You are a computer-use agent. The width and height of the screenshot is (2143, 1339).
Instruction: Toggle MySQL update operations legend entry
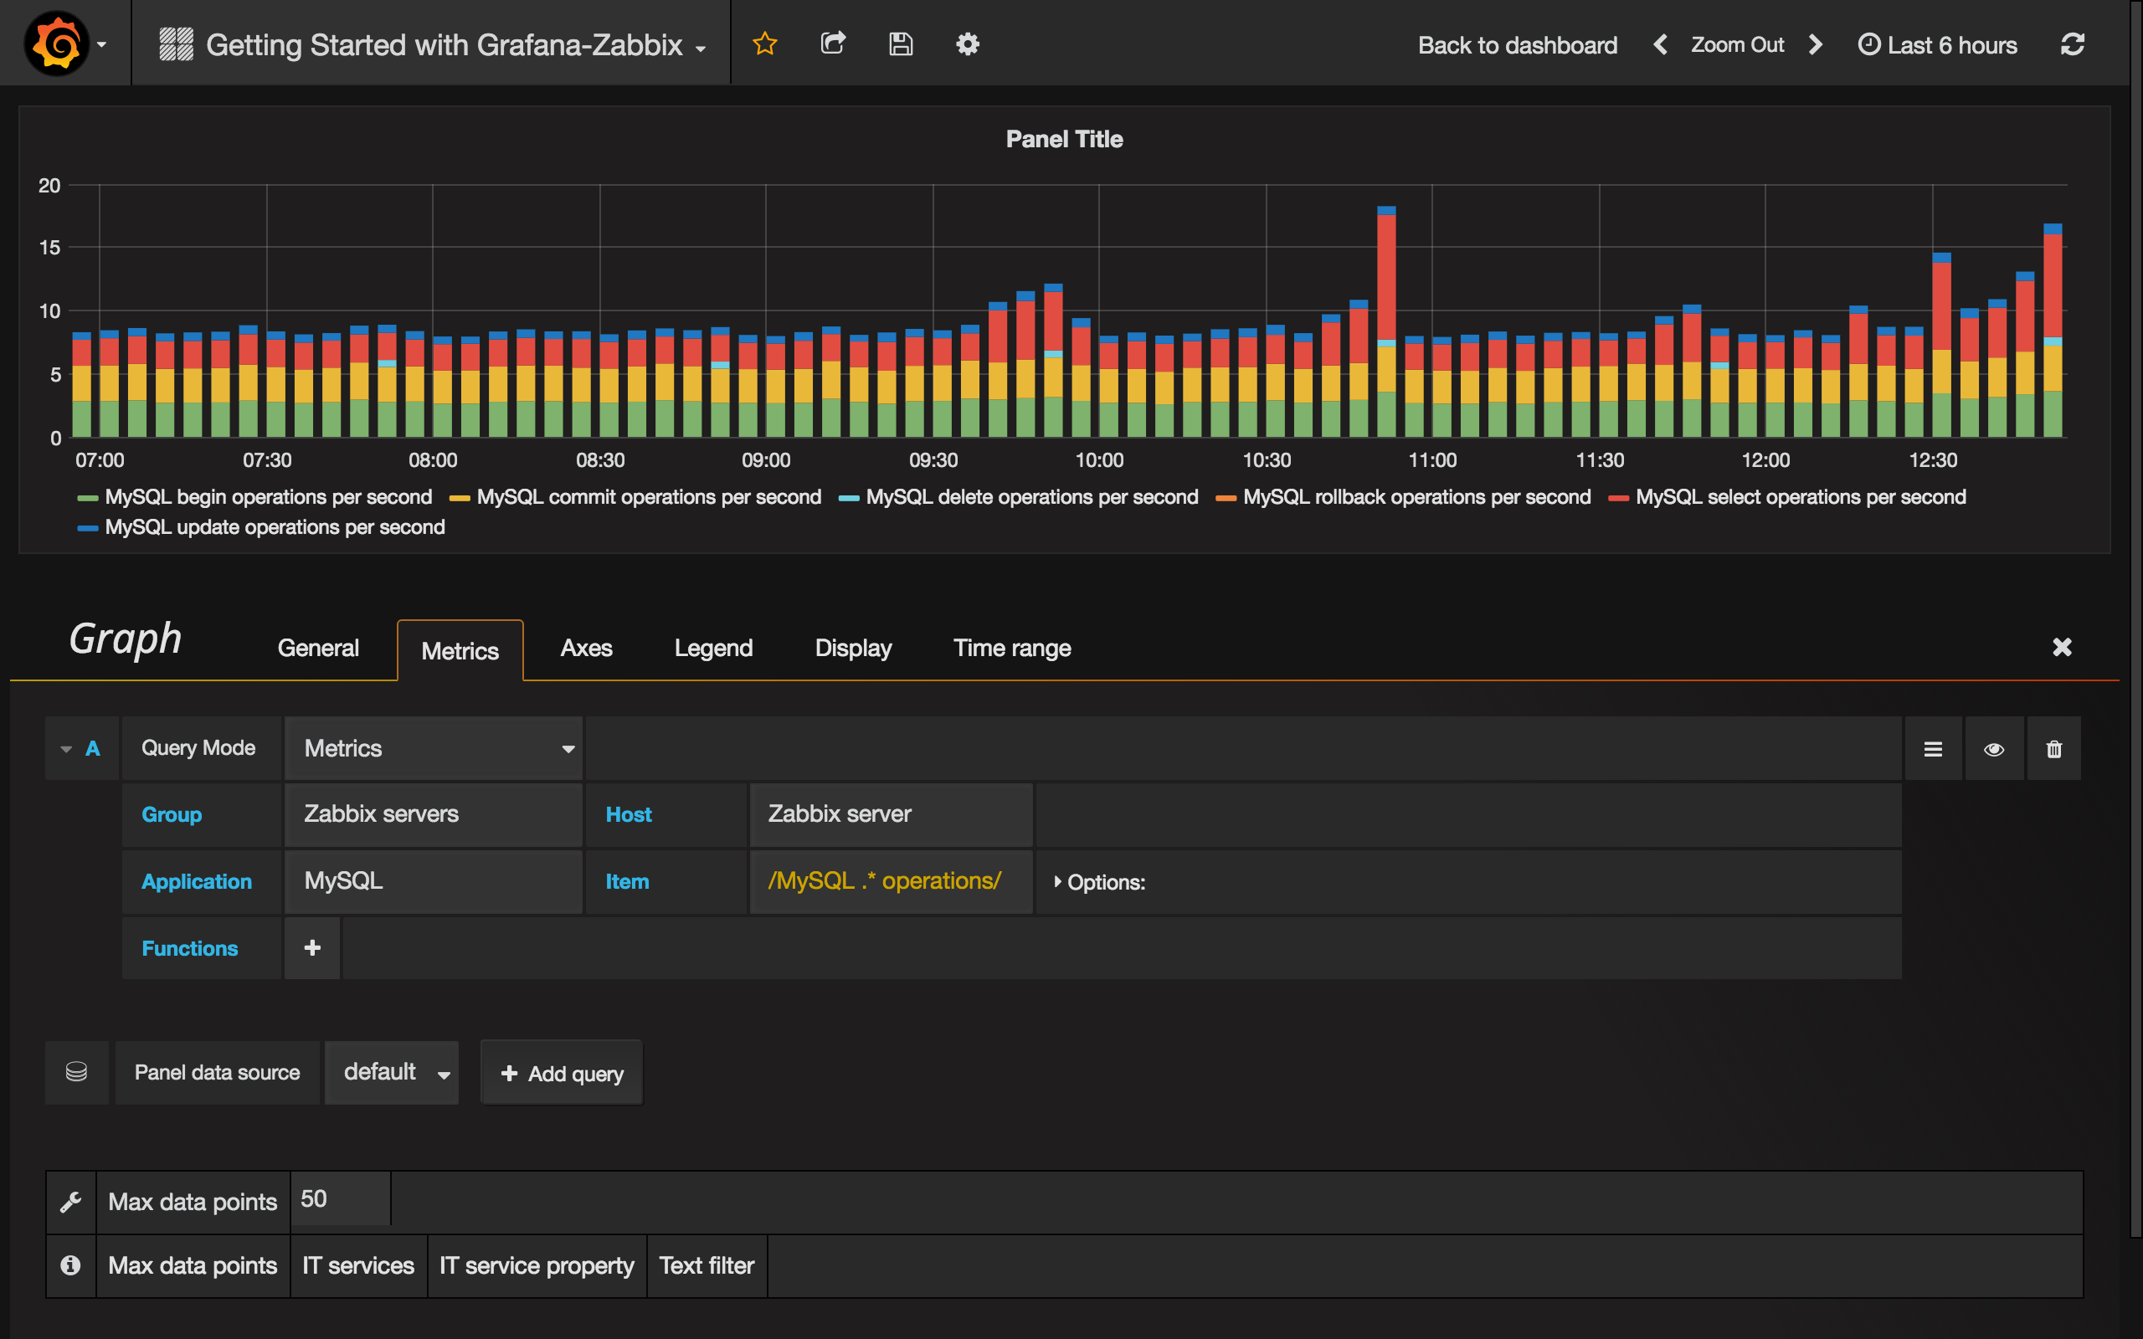click(275, 527)
